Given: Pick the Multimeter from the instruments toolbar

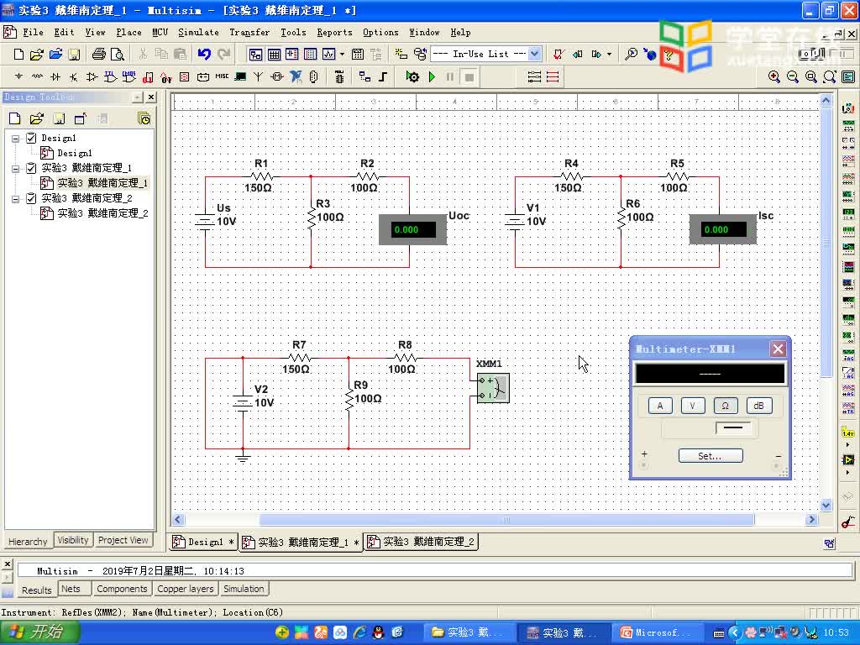Looking at the screenshot, I should (x=848, y=108).
